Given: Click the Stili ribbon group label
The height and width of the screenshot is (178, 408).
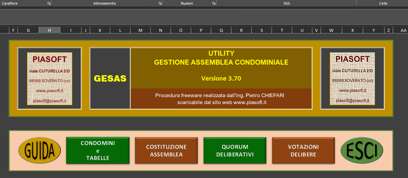Looking at the screenshot, I should (x=286, y=3).
